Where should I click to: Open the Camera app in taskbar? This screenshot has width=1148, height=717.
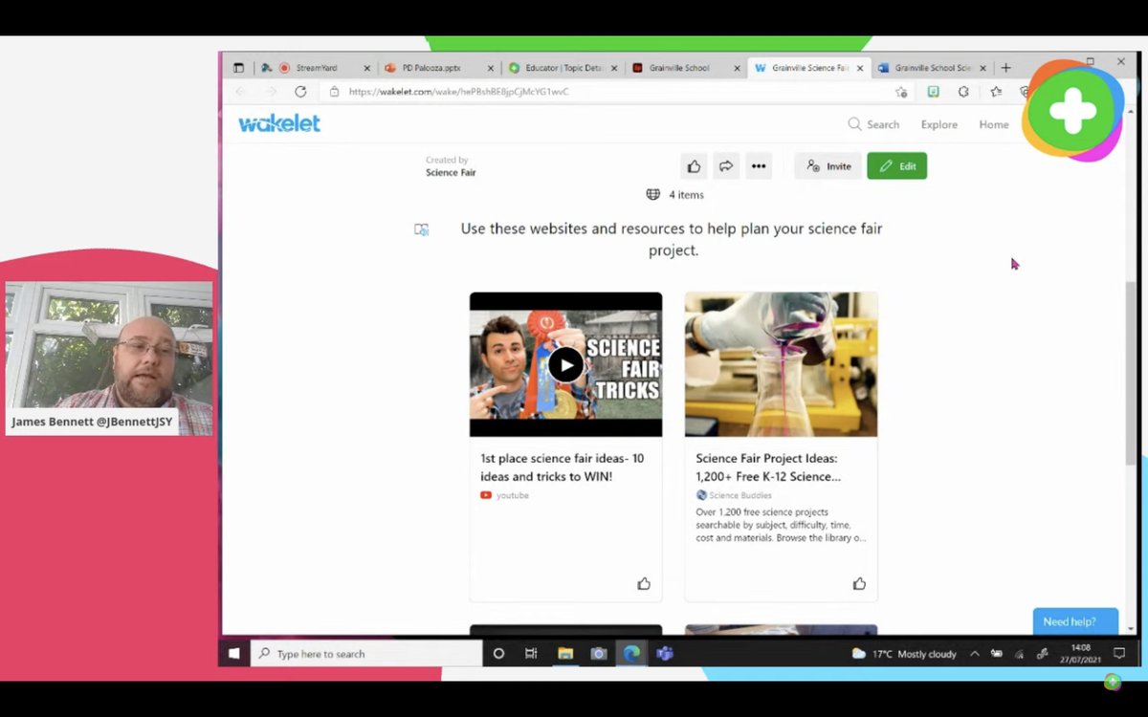pyautogui.click(x=599, y=654)
